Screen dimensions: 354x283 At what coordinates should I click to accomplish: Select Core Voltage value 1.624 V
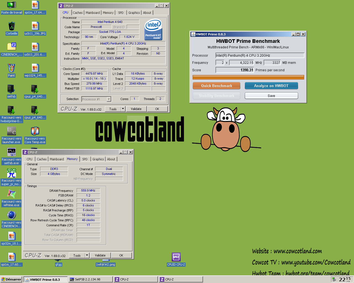point(129,37)
